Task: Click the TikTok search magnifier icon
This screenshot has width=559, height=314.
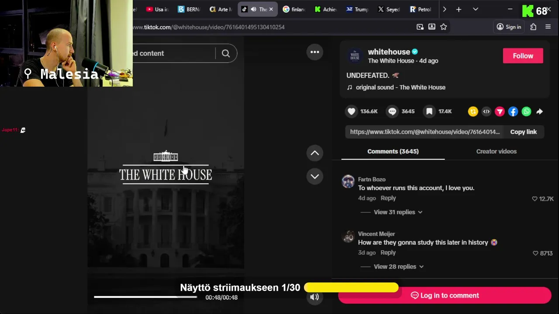Action: coord(226,53)
